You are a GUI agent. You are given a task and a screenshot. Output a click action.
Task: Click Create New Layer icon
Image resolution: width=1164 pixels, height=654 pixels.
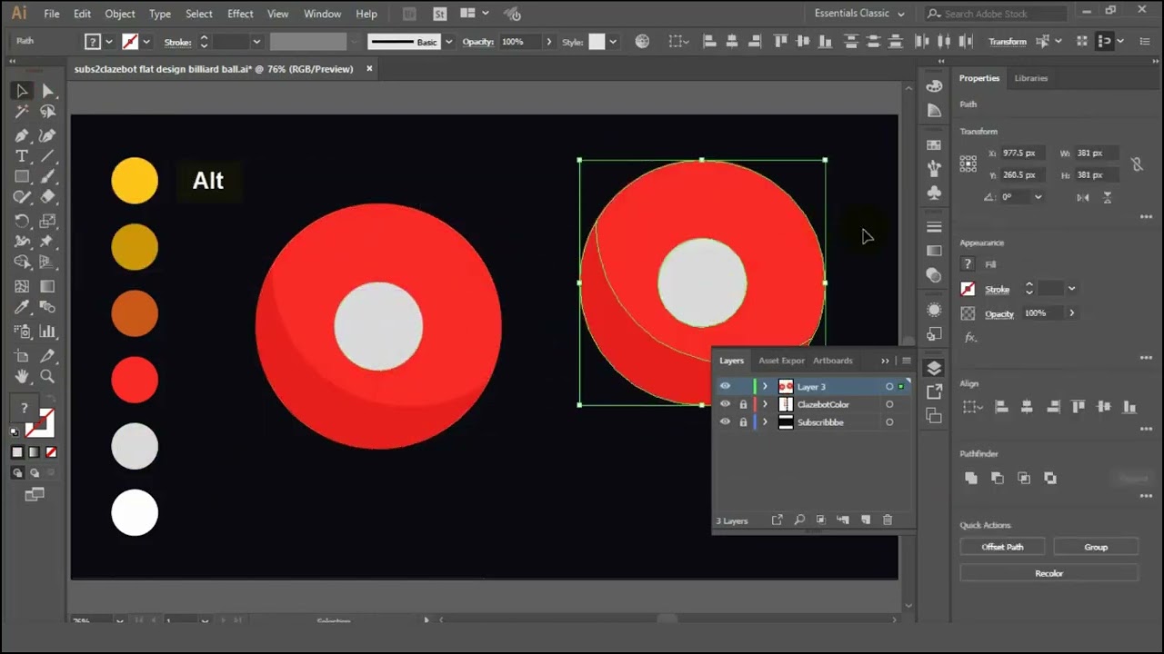[x=866, y=520]
